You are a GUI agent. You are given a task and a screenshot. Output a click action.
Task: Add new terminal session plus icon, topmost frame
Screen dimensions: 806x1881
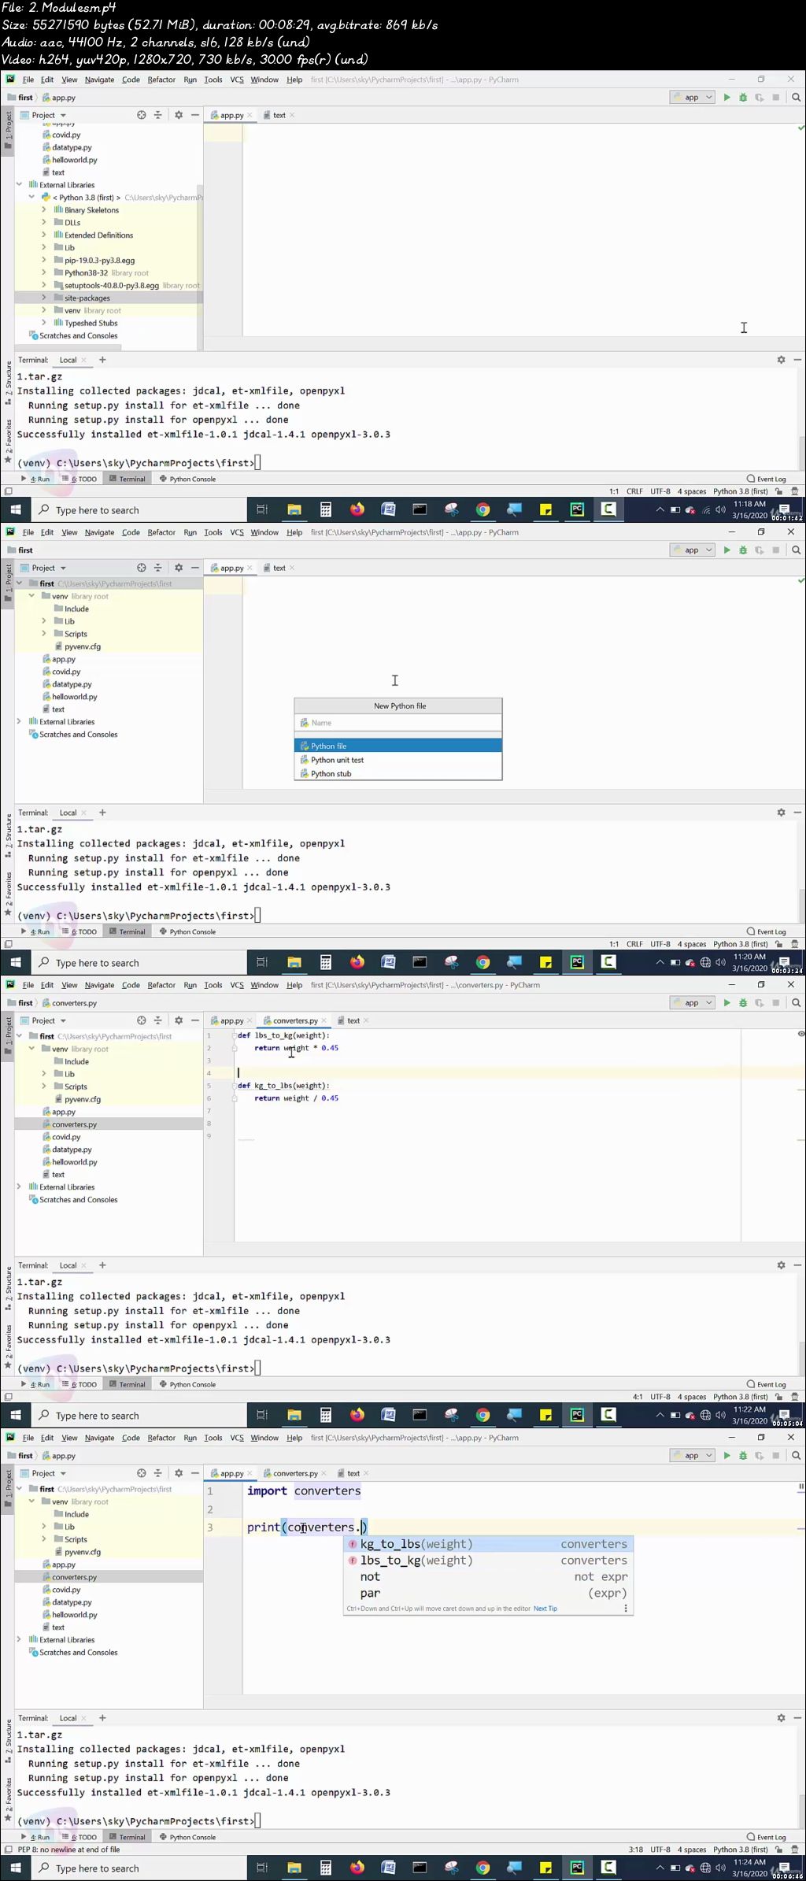(x=102, y=360)
